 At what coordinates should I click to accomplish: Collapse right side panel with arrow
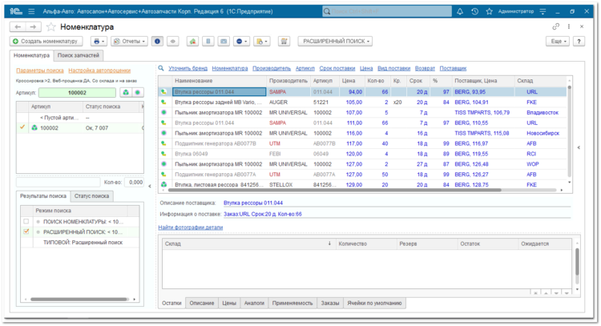coord(579,147)
